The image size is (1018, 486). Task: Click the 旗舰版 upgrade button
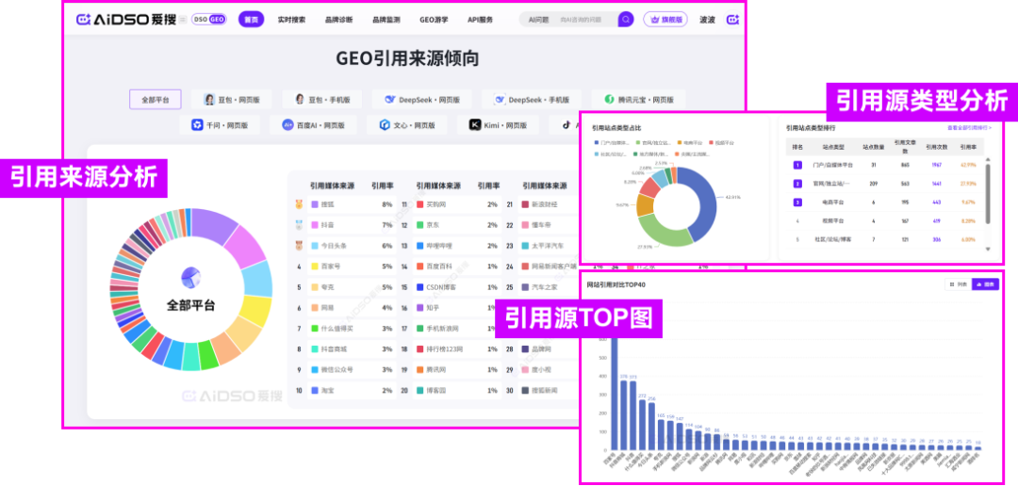665,19
